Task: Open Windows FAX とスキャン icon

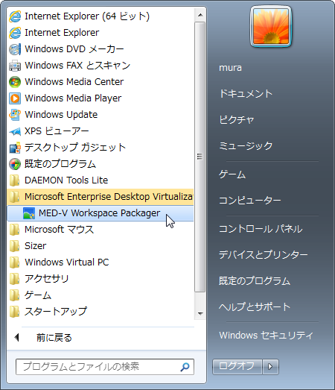Action: 15,66
